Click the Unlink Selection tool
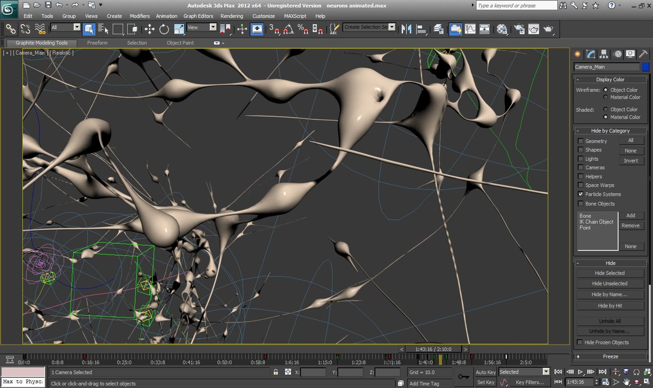 coord(25,29)
